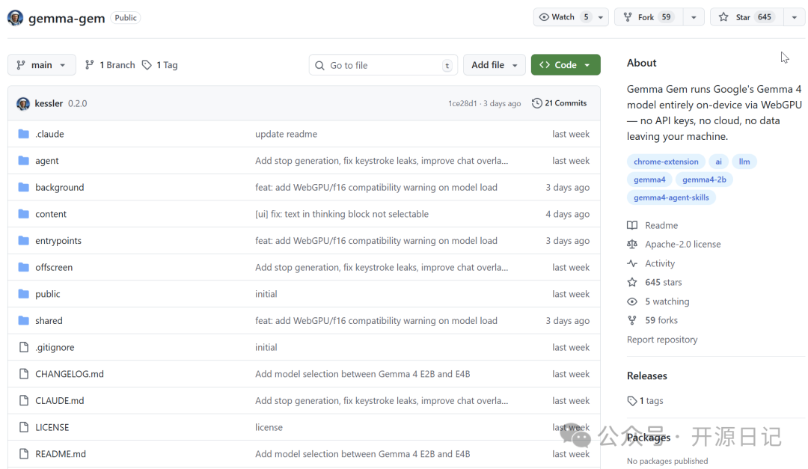
Task: Open the 'license' commit message
Action: coord(269,427)
